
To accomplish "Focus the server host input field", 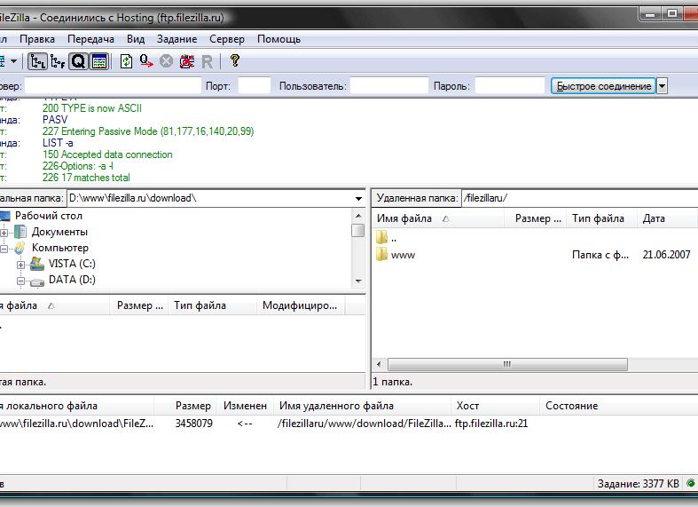I will (x=113, y=85).
